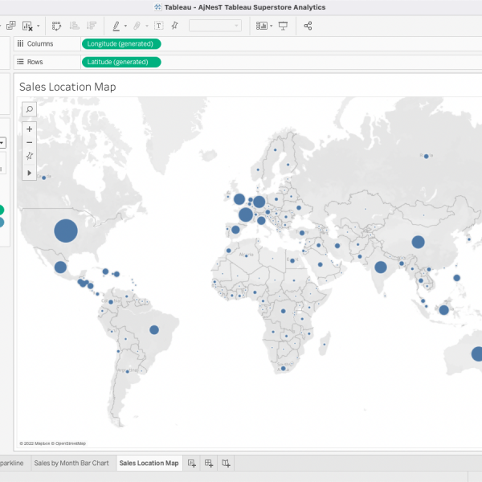Click the Longitude (generated) pill
Screen dimensions: 482x482
tap(121, 43)
